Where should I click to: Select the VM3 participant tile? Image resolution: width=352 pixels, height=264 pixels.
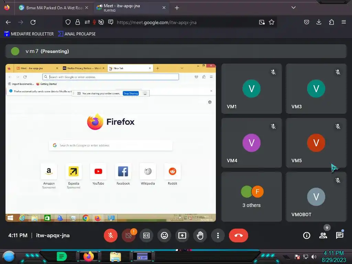(x=316, y=89)
